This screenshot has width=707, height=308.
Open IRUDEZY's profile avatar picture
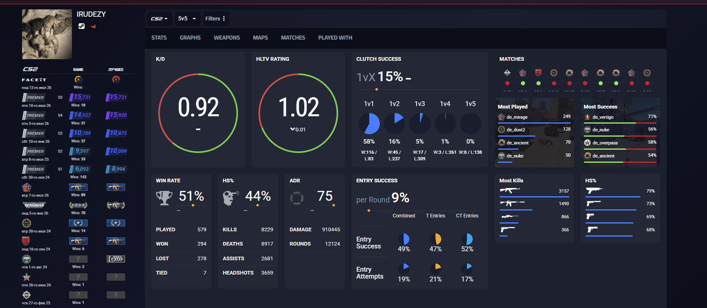tap(47, 34)
